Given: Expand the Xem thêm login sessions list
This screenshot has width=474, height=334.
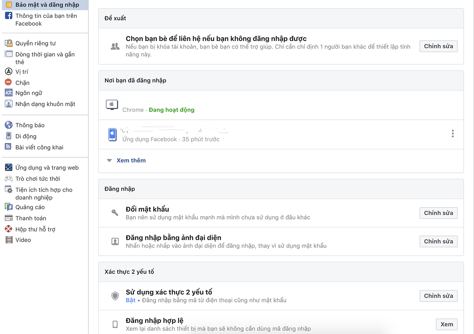Looking at the screenshot, I should [131, 160].
